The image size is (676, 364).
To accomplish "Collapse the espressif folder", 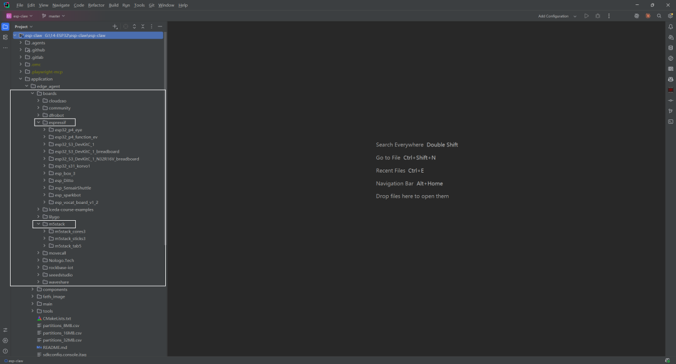I will (38, 123).
